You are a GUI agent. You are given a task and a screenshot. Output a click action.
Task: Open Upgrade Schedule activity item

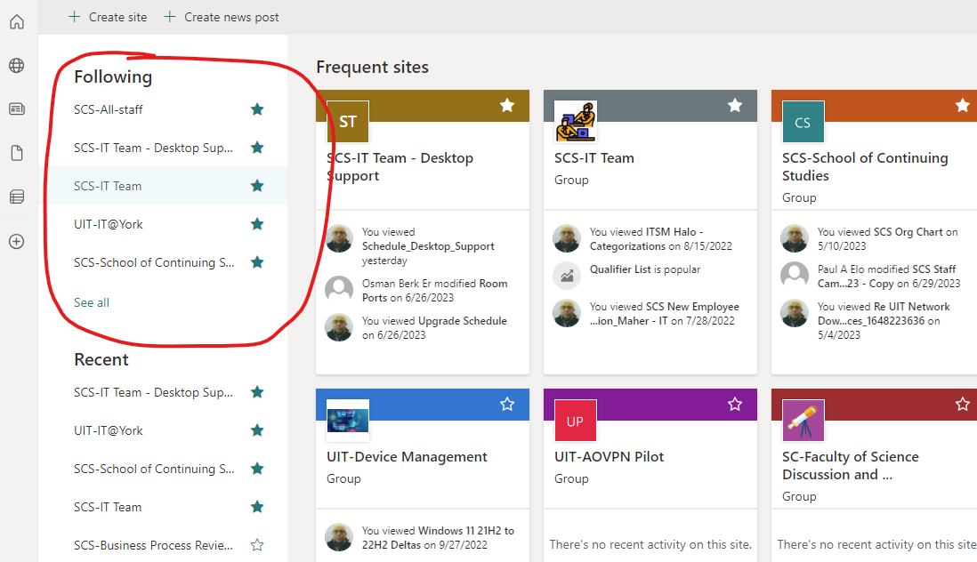(x=434, y=327)
